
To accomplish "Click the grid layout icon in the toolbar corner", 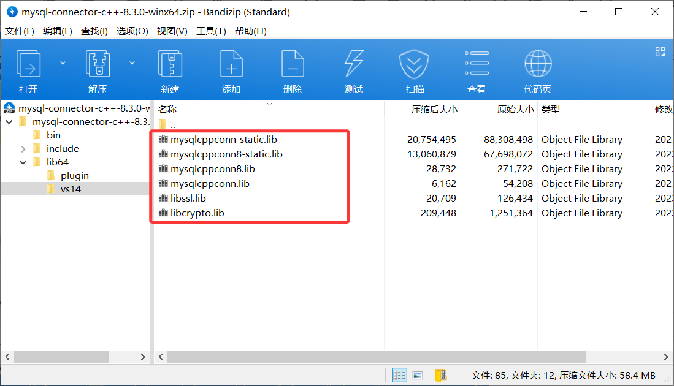I will (660, 52).
